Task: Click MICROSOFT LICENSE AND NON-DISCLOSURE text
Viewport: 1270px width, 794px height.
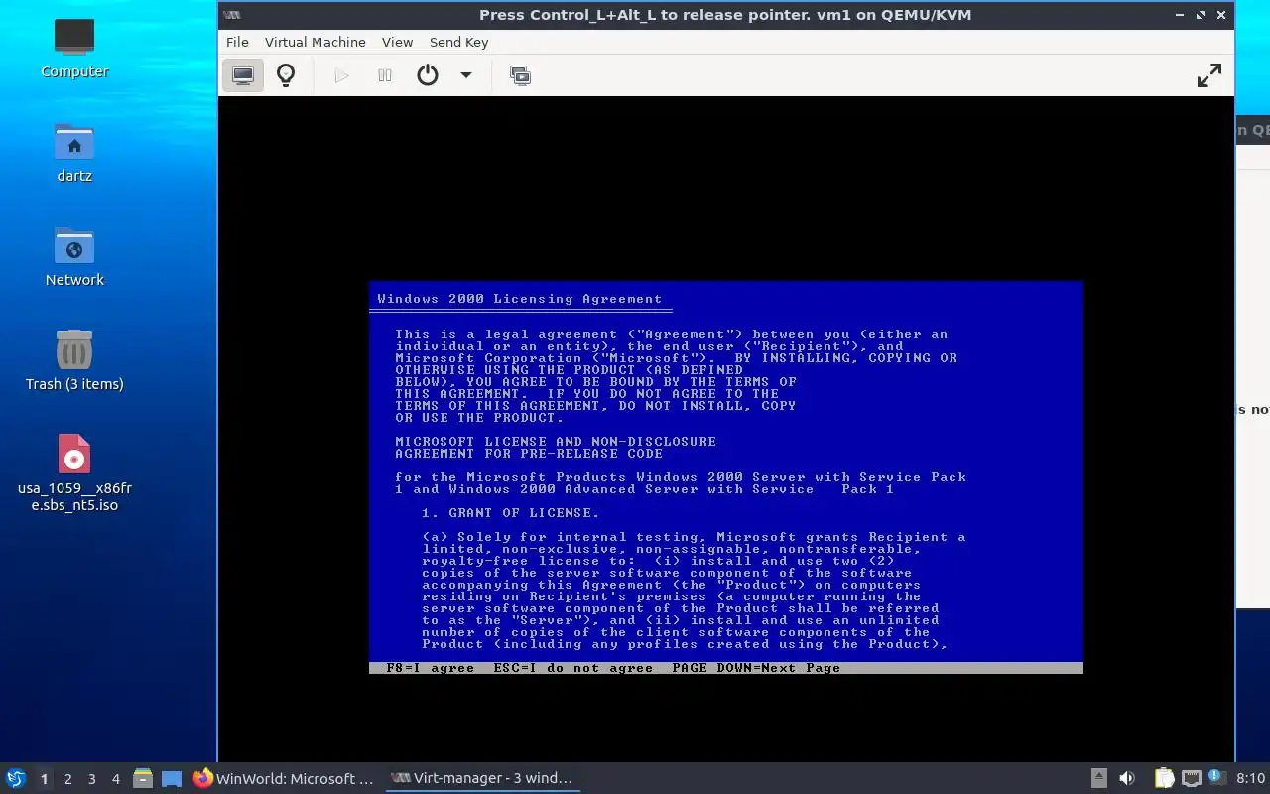Action: [x=556, y=442]
